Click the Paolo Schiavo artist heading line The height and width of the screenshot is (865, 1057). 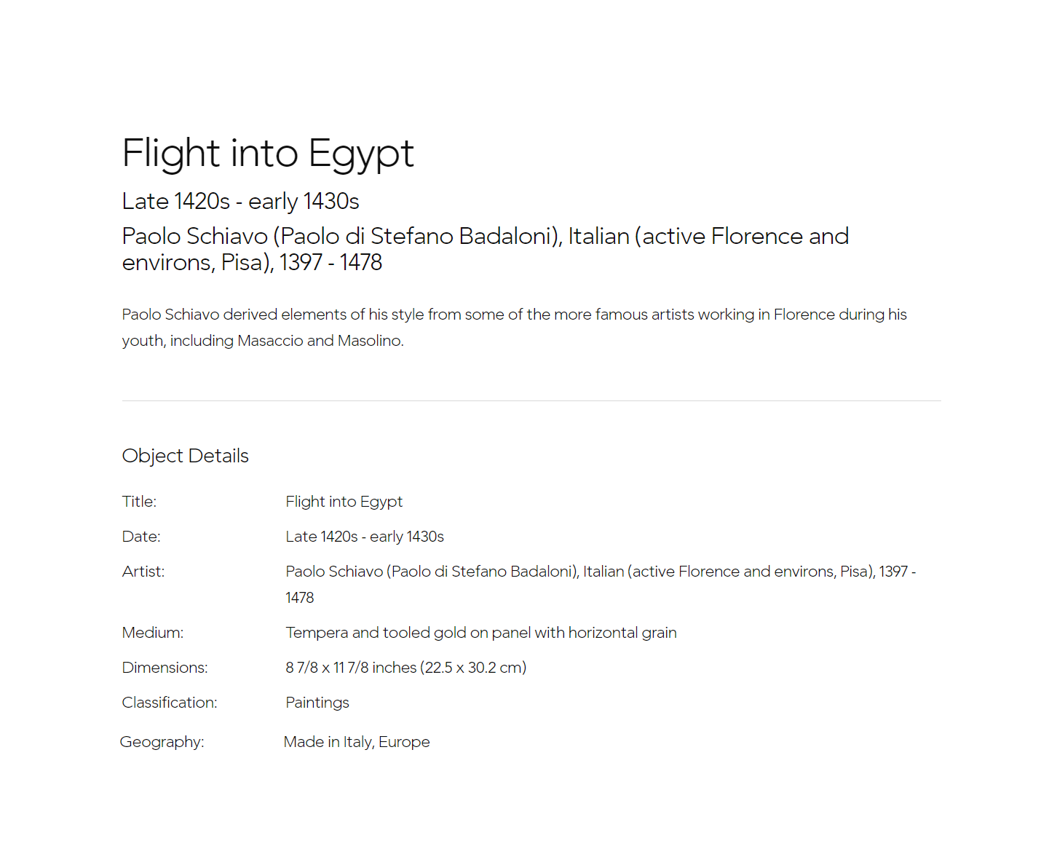(486, 249)
